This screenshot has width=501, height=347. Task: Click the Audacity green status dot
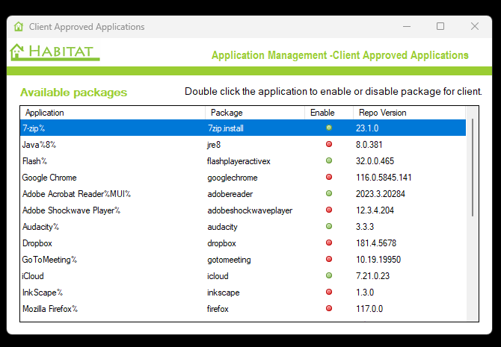pyautogui.click(x=328, y=226)
